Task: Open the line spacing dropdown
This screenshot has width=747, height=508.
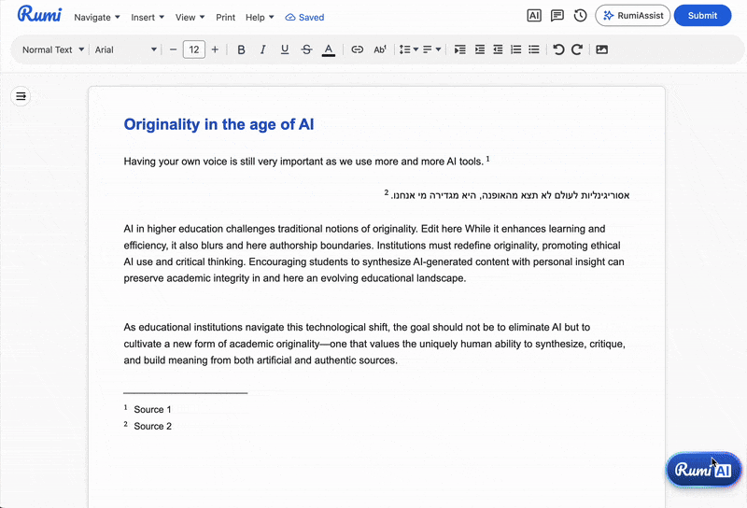Action: [408, 49]
